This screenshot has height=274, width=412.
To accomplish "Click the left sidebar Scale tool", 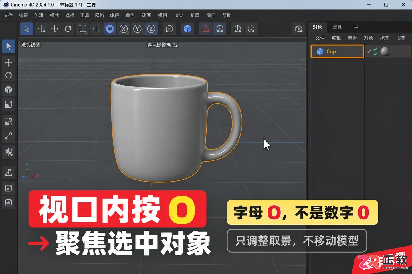I will [9, 104].
